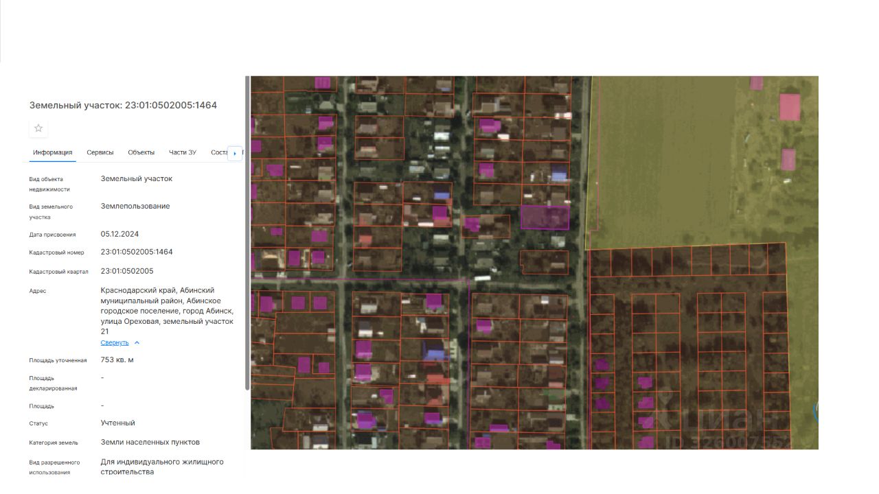Select Для индивидуального жилищного строительства text

162,467
